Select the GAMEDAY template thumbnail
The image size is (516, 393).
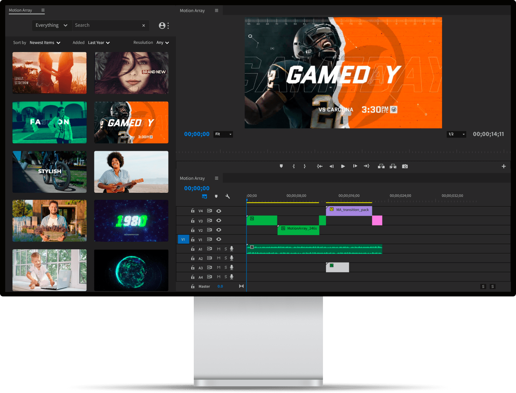[131, 122]
